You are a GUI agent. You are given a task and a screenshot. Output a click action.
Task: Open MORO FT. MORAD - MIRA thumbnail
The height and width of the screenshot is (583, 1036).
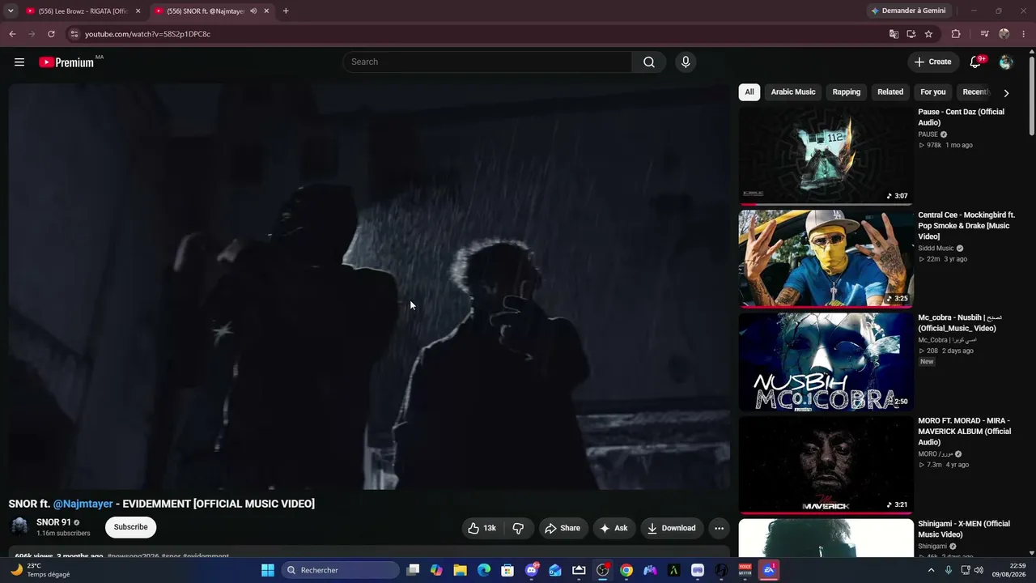[x=826, y=465]
